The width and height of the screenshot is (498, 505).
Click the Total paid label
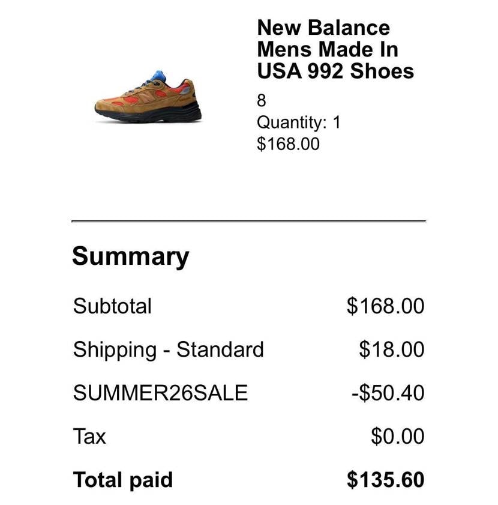(123, 480)
